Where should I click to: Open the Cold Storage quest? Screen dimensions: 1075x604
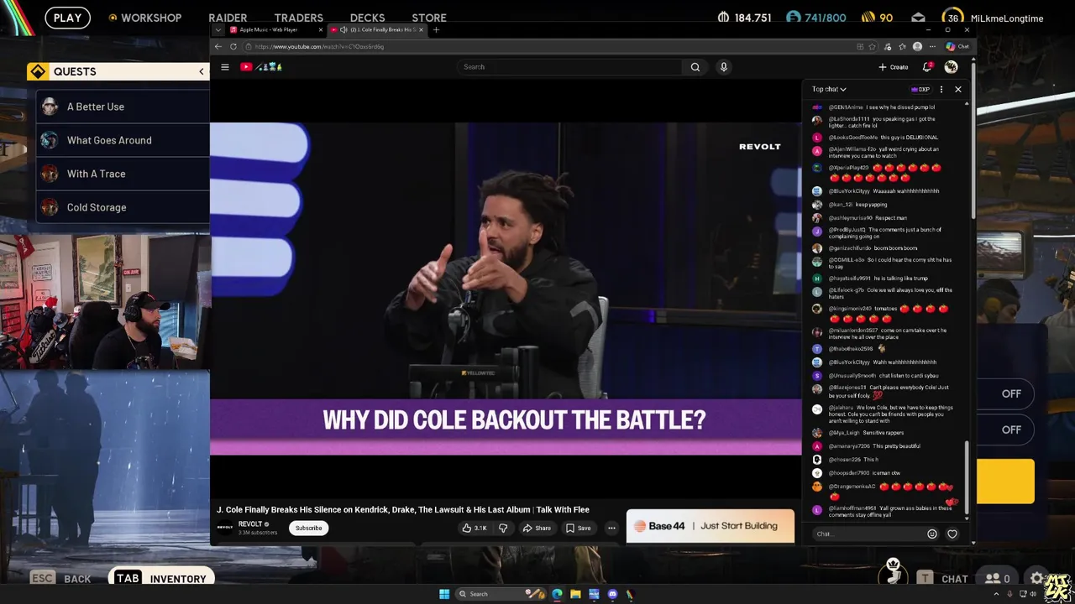click(x=123, y=207)
